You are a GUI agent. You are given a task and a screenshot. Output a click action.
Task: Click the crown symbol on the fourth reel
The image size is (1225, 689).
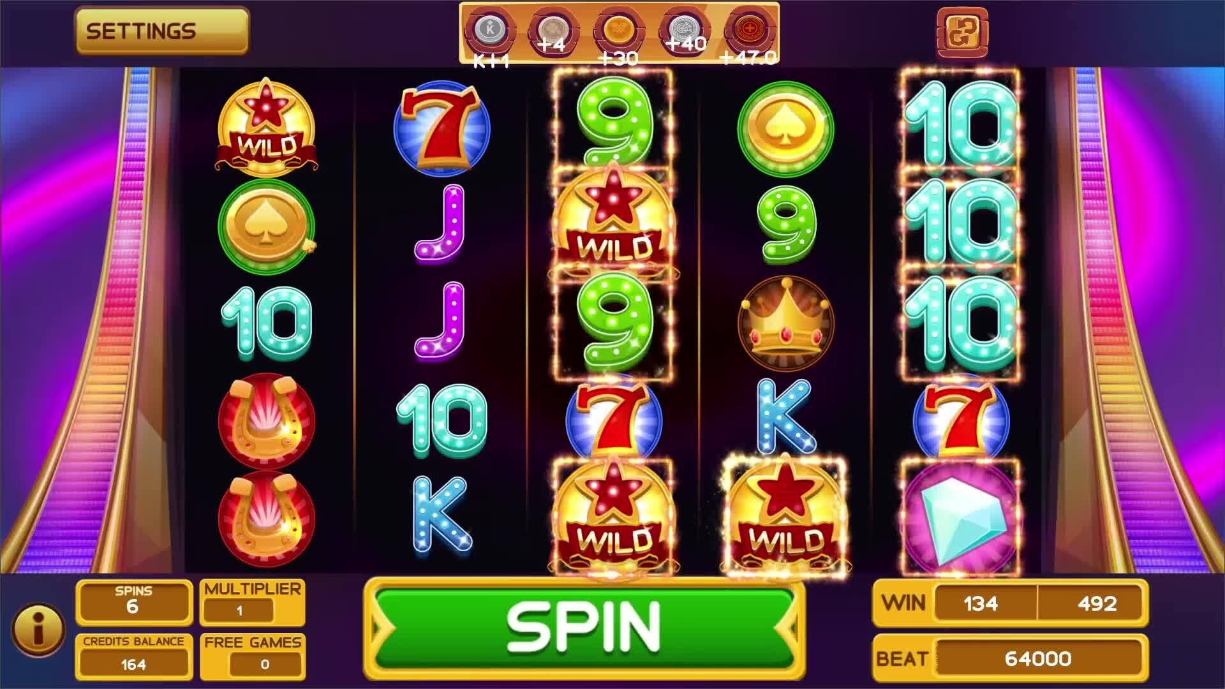click(785, 323)
